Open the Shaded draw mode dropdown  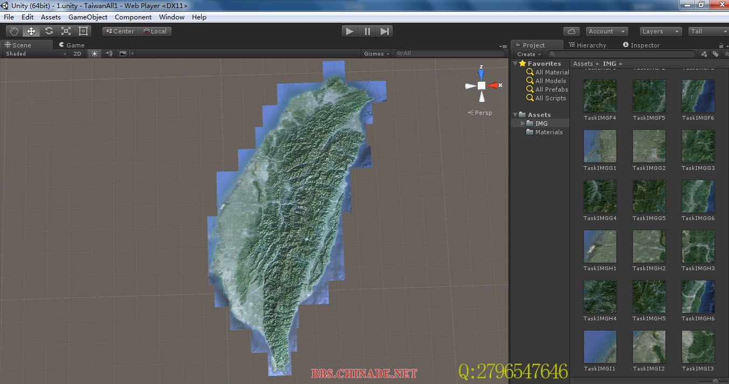pyautogui.click(x=36, y=53)
